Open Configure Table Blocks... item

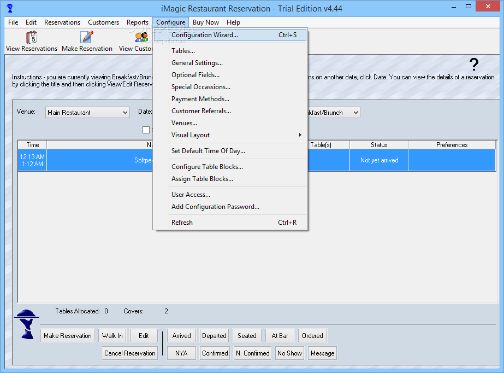[x=230, y=167]
